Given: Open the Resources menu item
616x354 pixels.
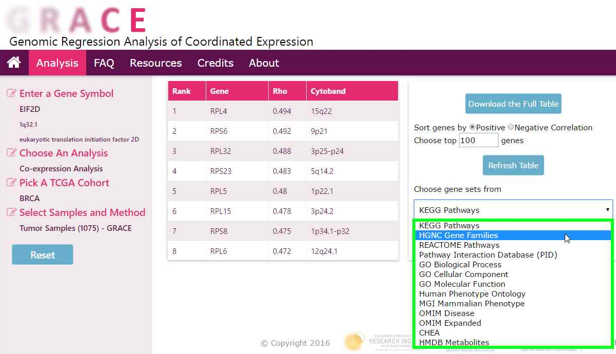Looking at the screenshot, I should [155, 63].
